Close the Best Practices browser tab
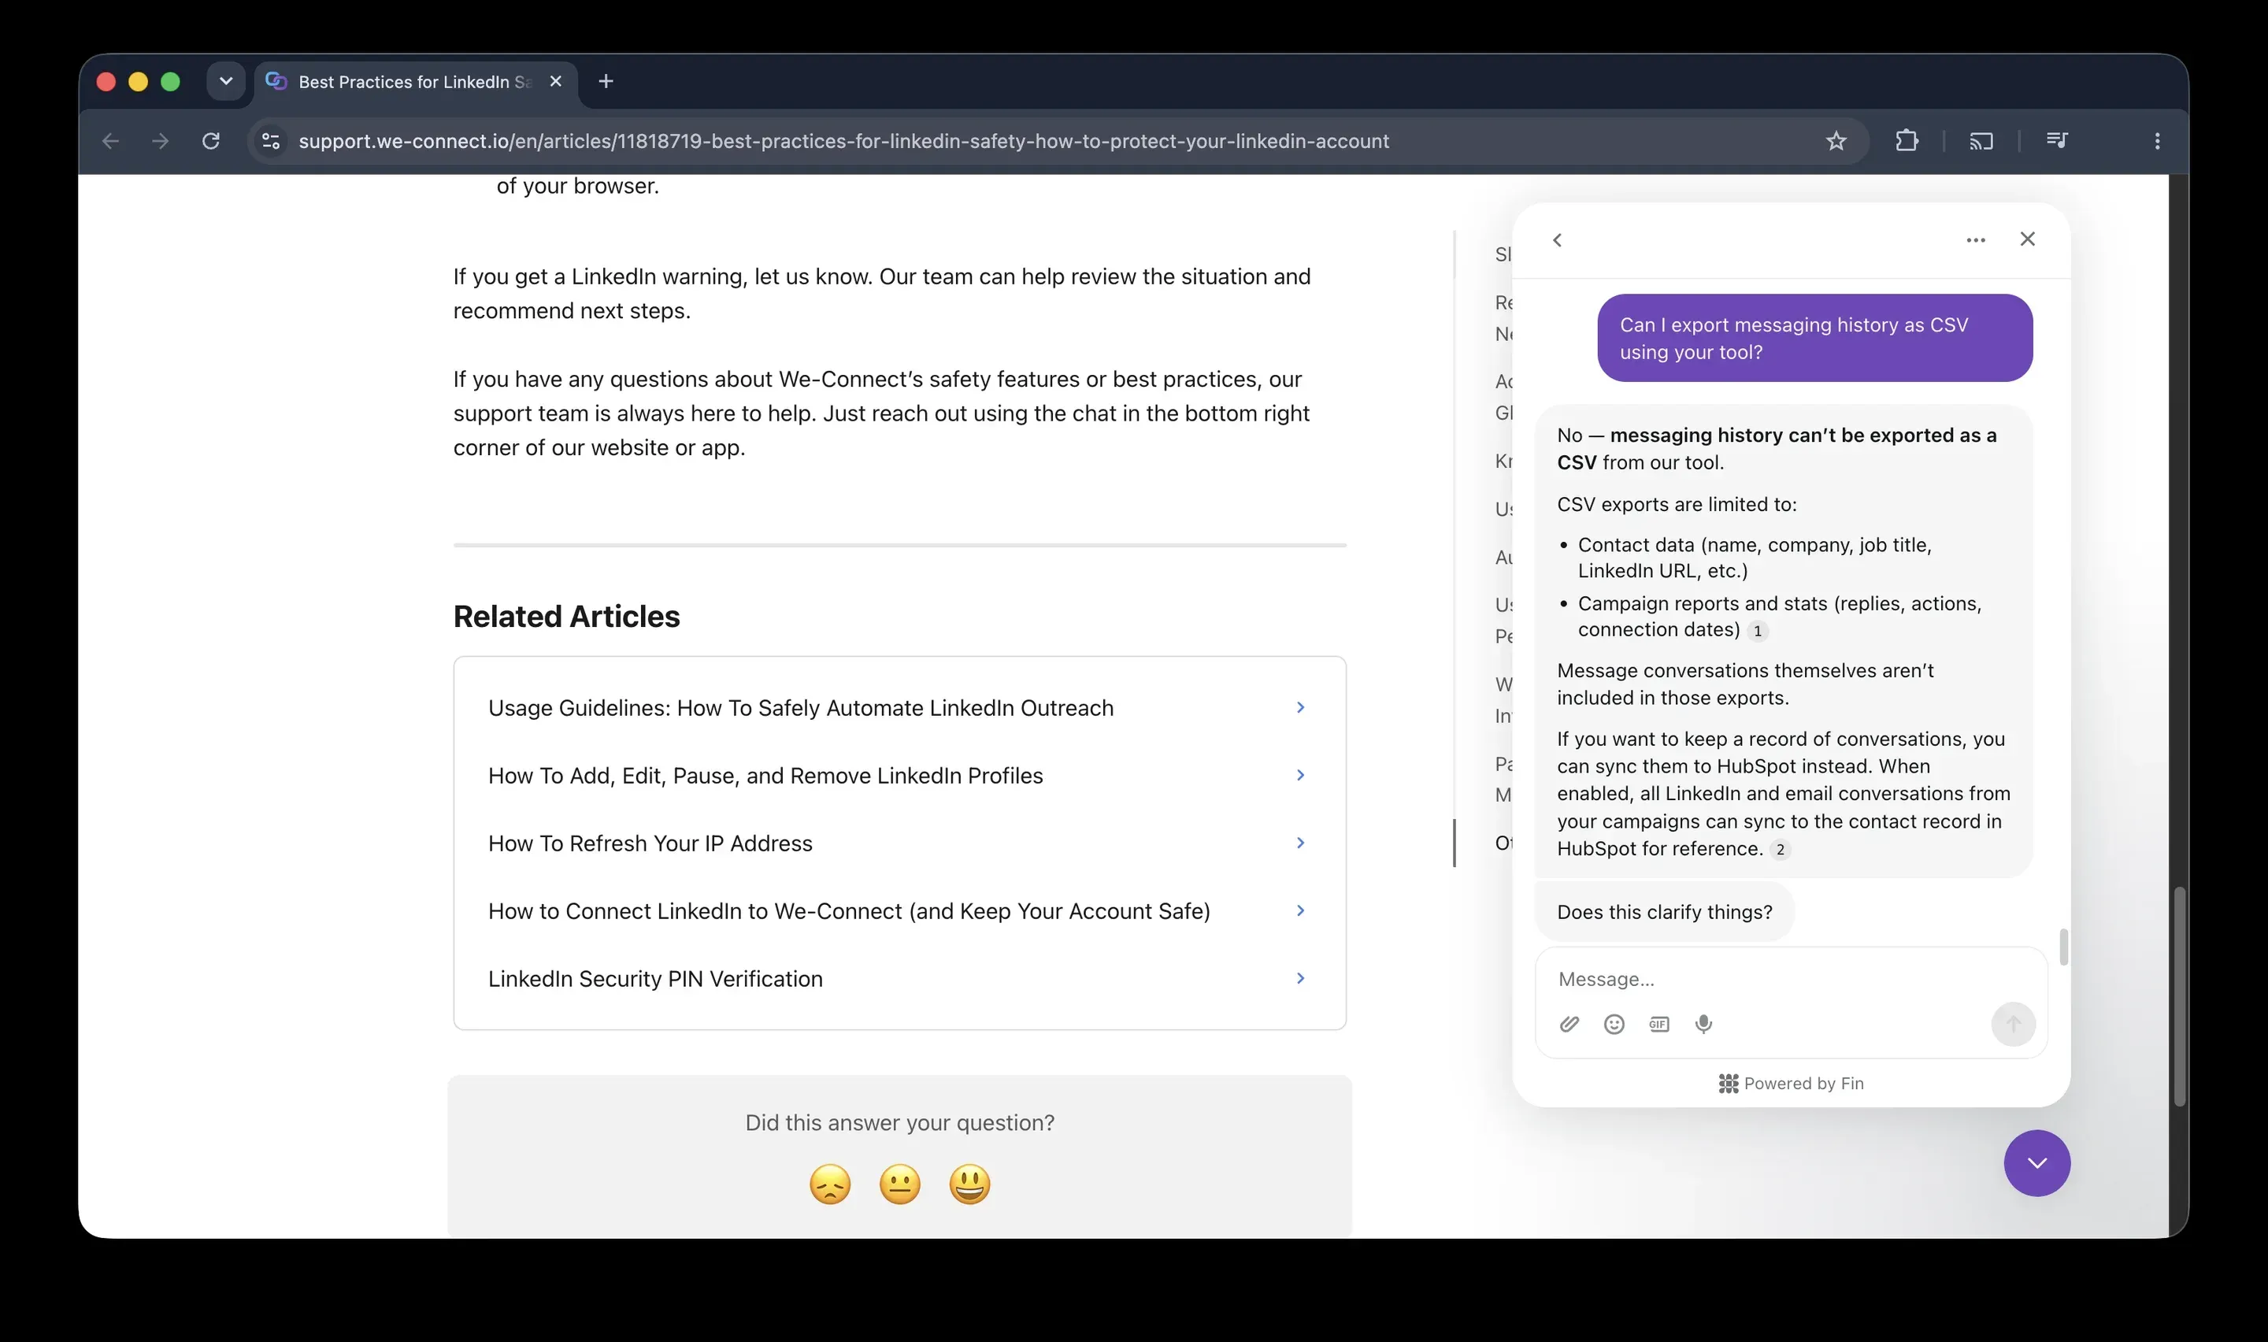The width and height of the screenshot is (2268, 1342). (x=556, y=81)
